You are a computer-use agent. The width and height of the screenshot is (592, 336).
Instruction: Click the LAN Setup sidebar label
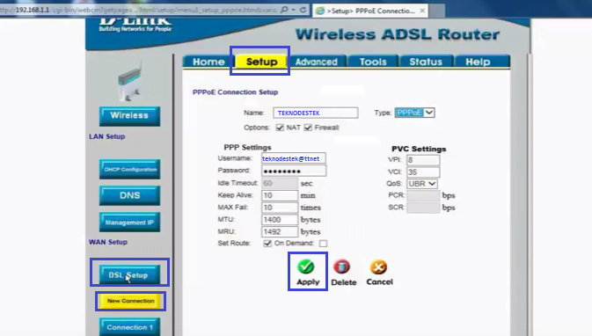[106, 136]
